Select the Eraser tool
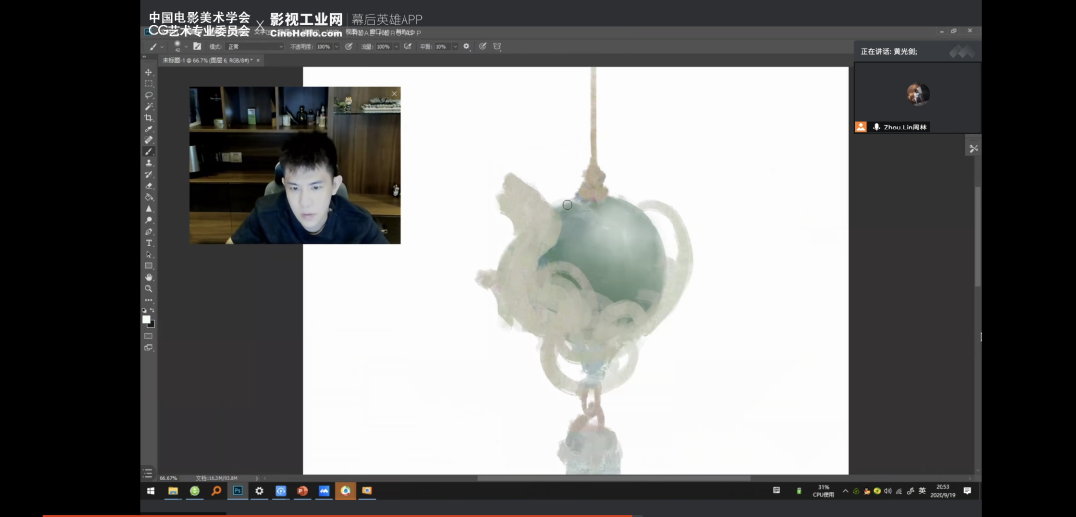Image resolution: width=1076 pixels, height=517 pixels. tap(149, 186)
